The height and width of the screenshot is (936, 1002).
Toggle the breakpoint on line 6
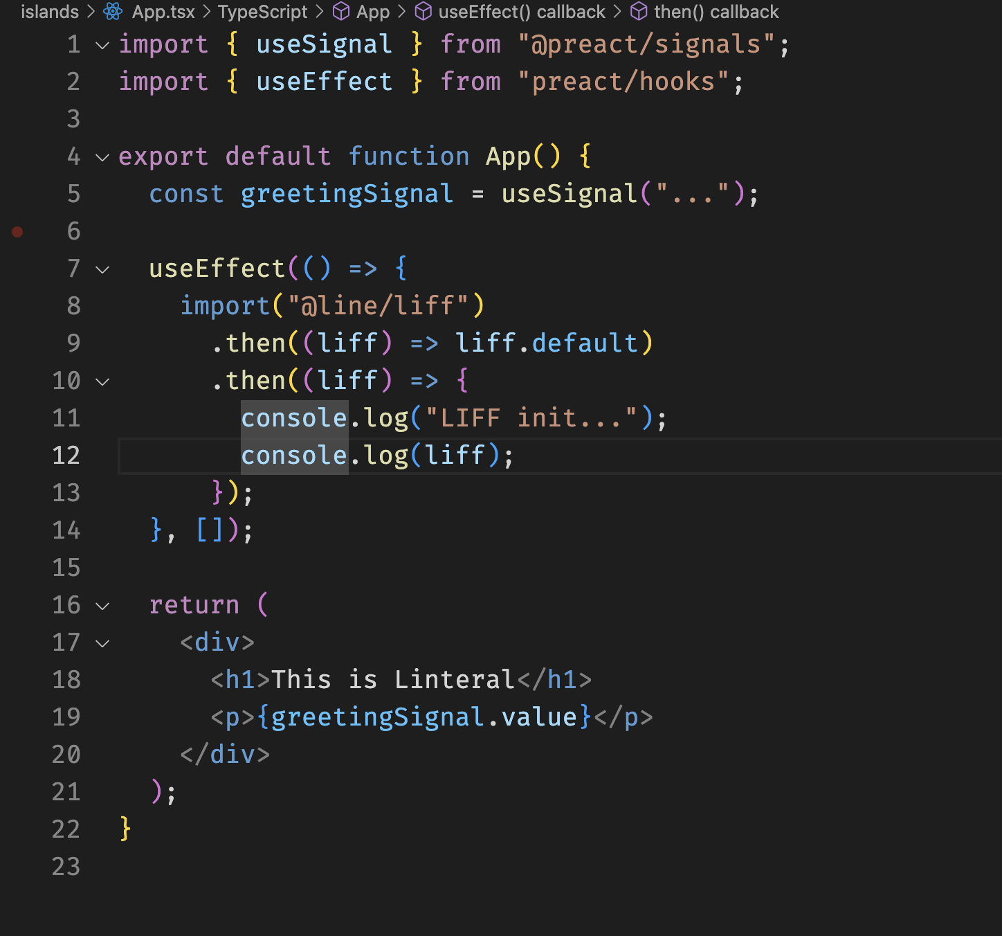click(18, 231)
